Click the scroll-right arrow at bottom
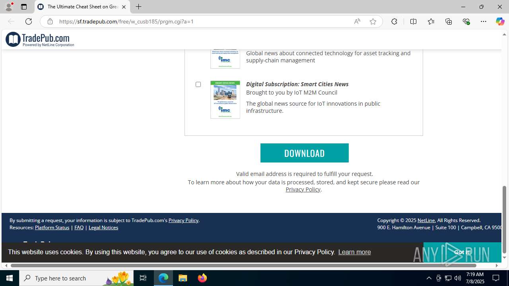Screen dimensions: 509x286 click(x=497, y=265)
